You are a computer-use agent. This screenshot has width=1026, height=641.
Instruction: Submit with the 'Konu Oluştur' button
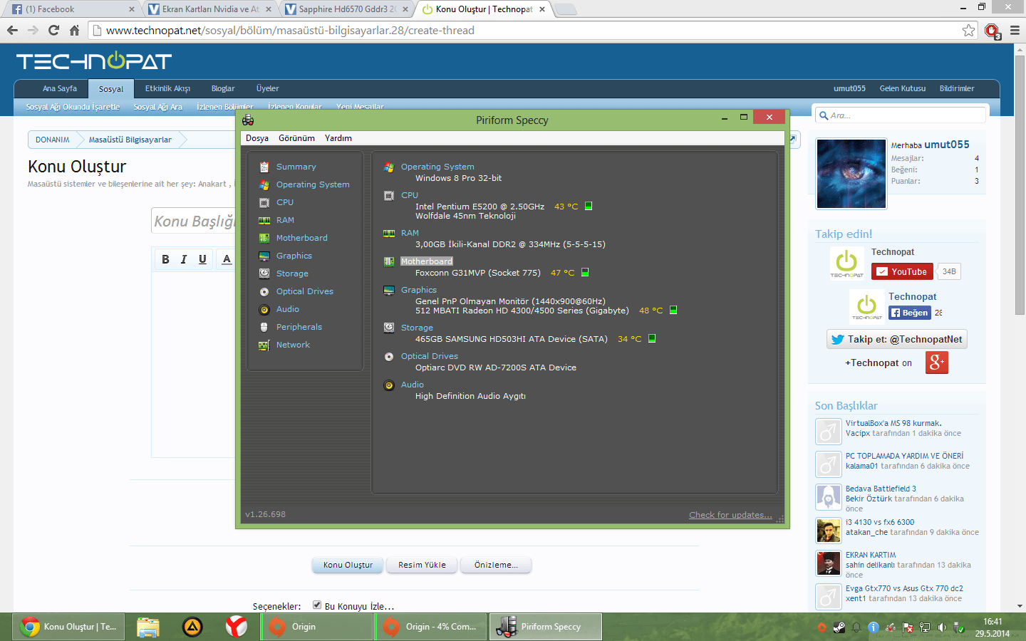(x=348, y=565)
